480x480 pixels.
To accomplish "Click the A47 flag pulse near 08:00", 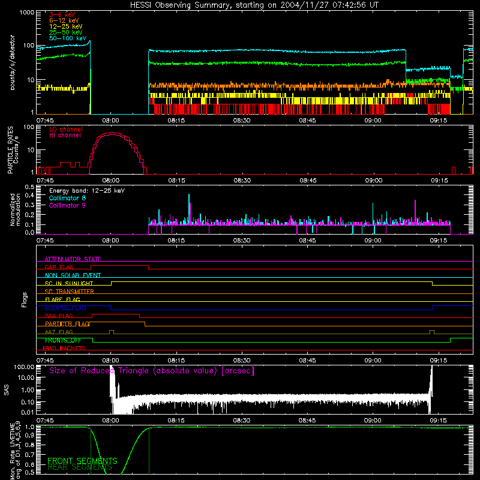I will coord(112,332).
